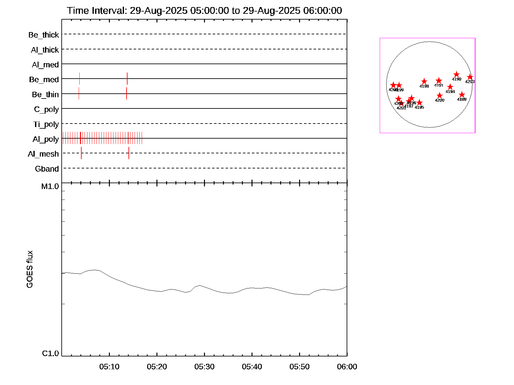The image size is (514, 385).
Task: Click the Al_poly filter label
Action: coord(46,139)
